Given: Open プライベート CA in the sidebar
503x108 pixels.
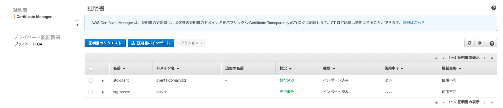Looking at the screenshot, I should click(28, 44).
